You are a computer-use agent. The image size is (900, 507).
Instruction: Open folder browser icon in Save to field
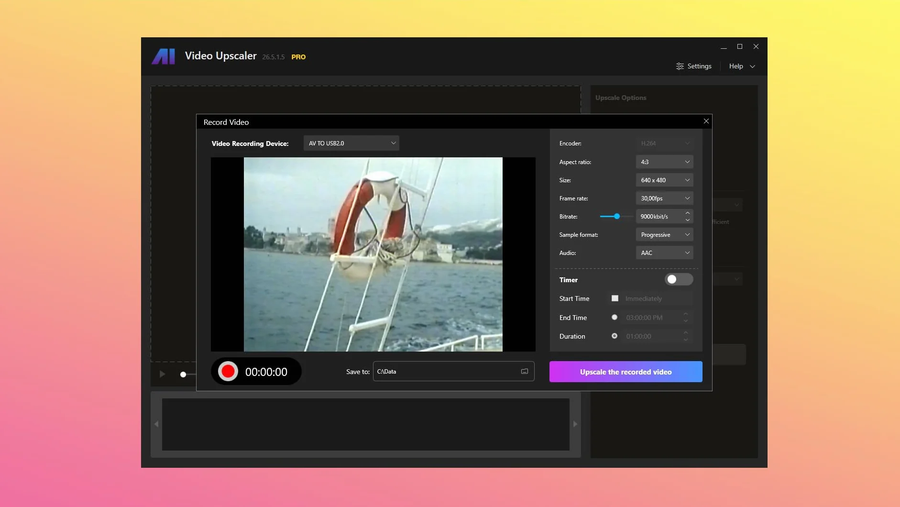point(525,372)
